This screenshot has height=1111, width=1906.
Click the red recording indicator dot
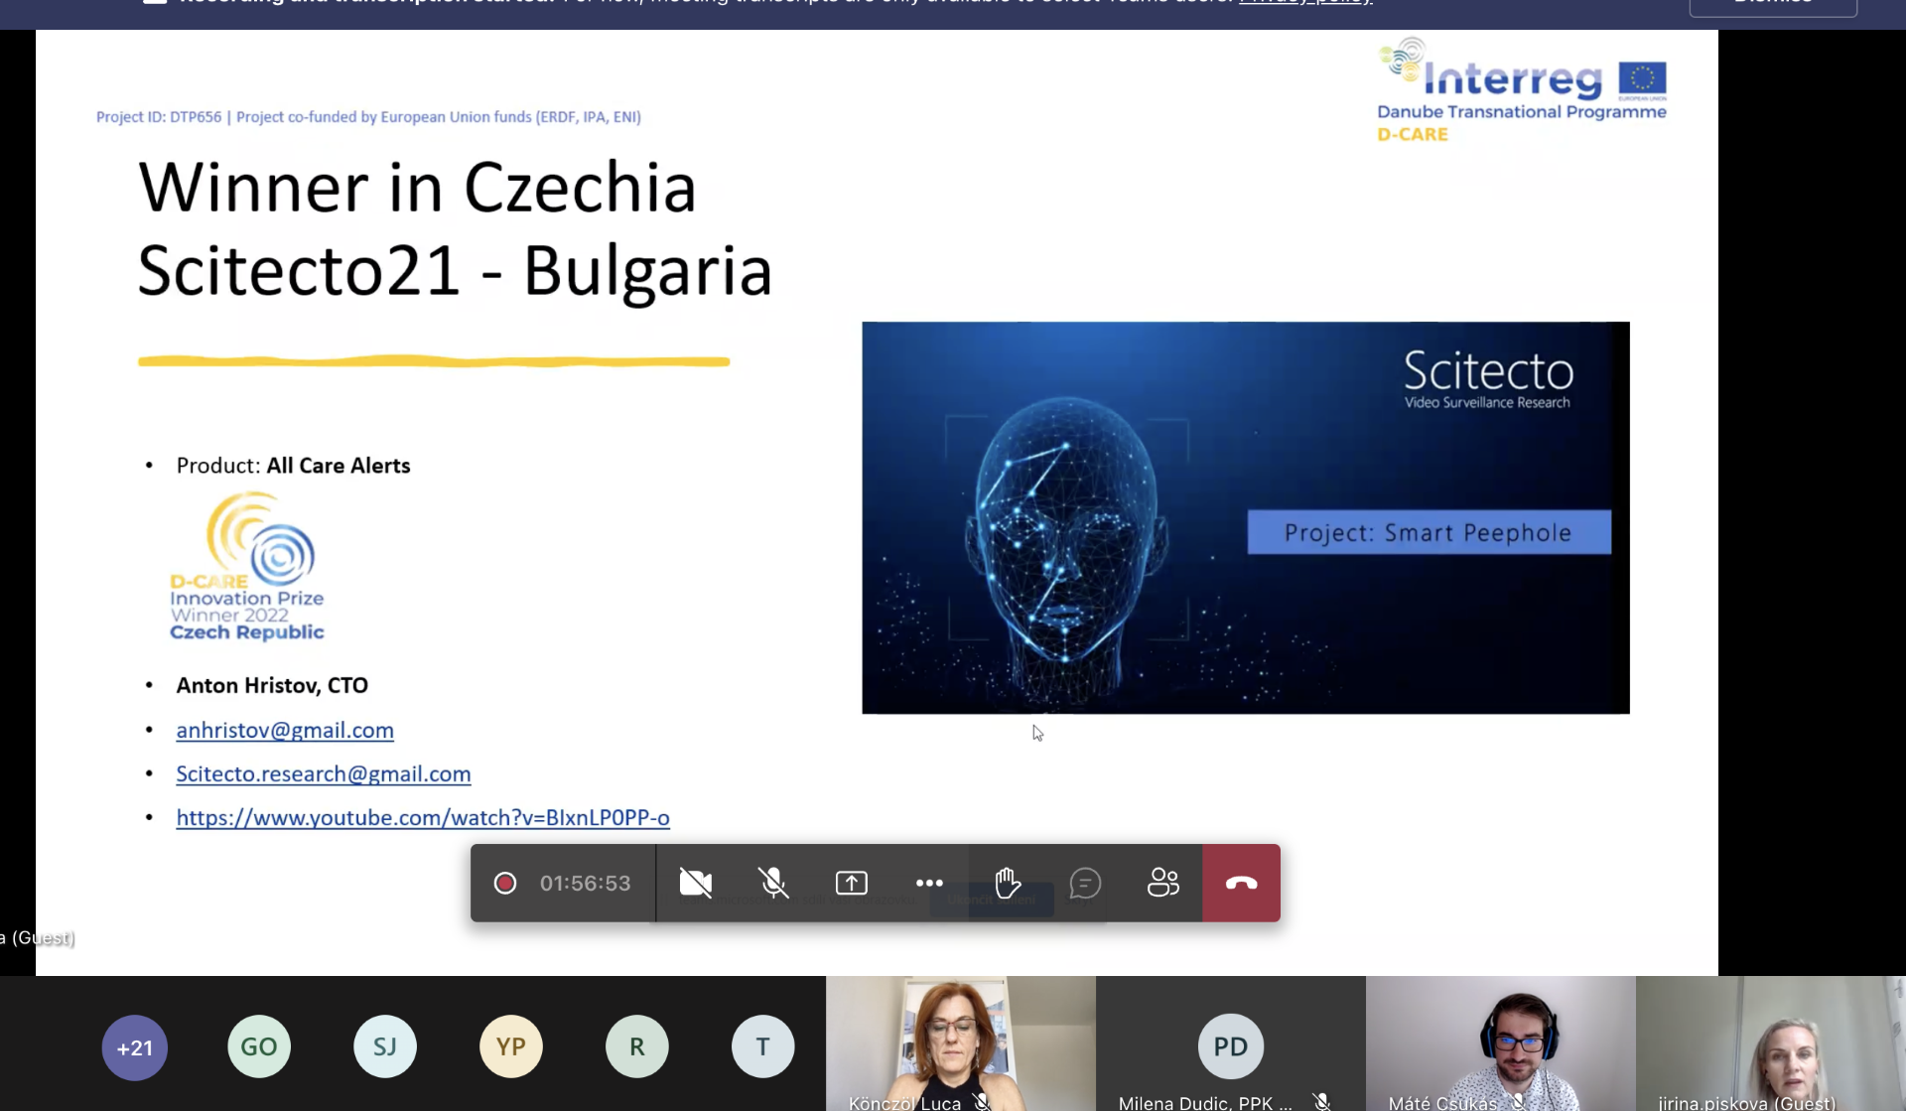click(x=505, y=883)
